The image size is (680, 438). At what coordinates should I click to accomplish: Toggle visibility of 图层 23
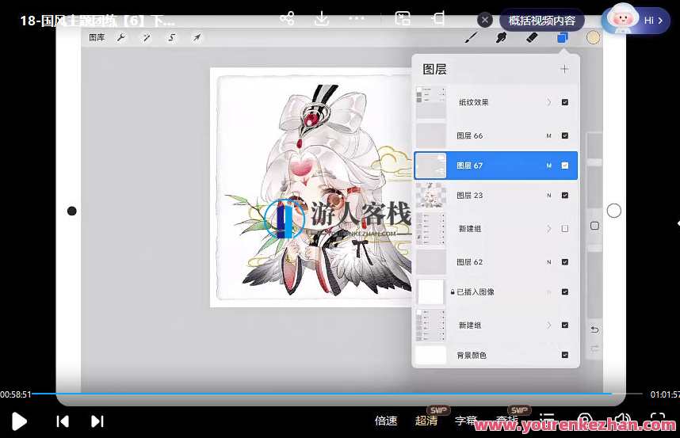click(x=564, y=196)
